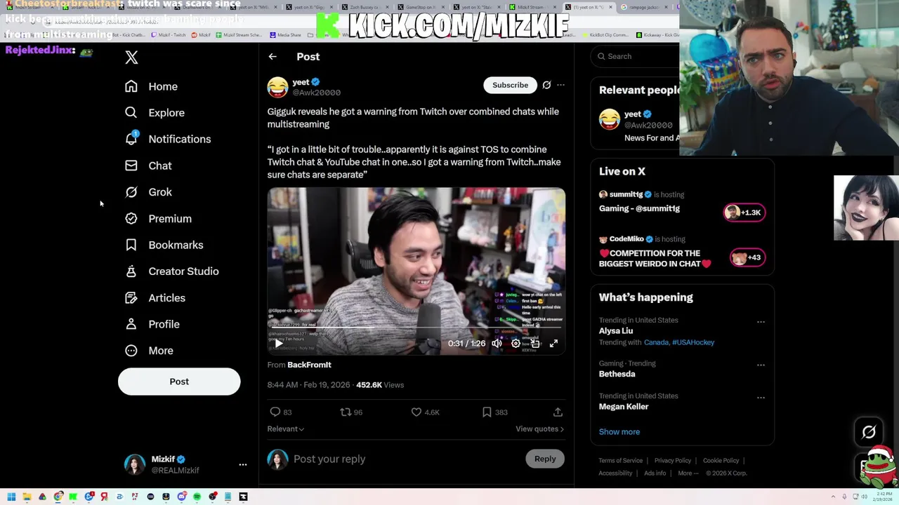The width and height of the screenshot is (899, 505).
Task: Click the Reply button
Action: 545,459
